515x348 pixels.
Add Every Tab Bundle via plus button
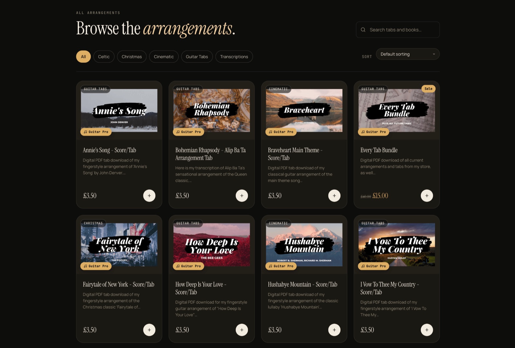click(427, 196)
